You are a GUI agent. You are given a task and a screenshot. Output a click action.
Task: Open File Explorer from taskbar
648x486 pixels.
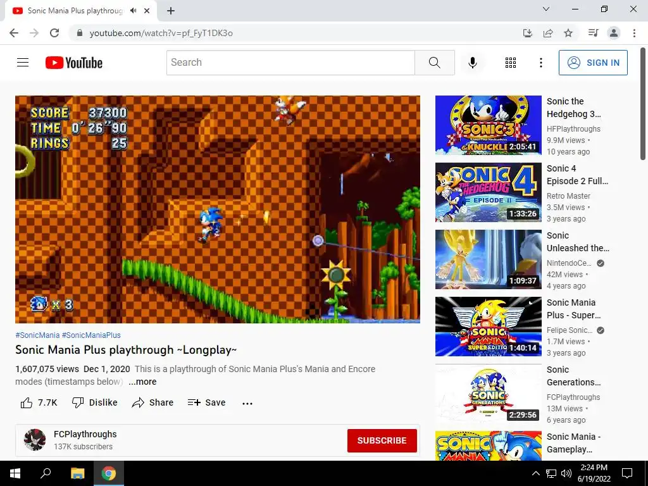[x=77, y=473]
